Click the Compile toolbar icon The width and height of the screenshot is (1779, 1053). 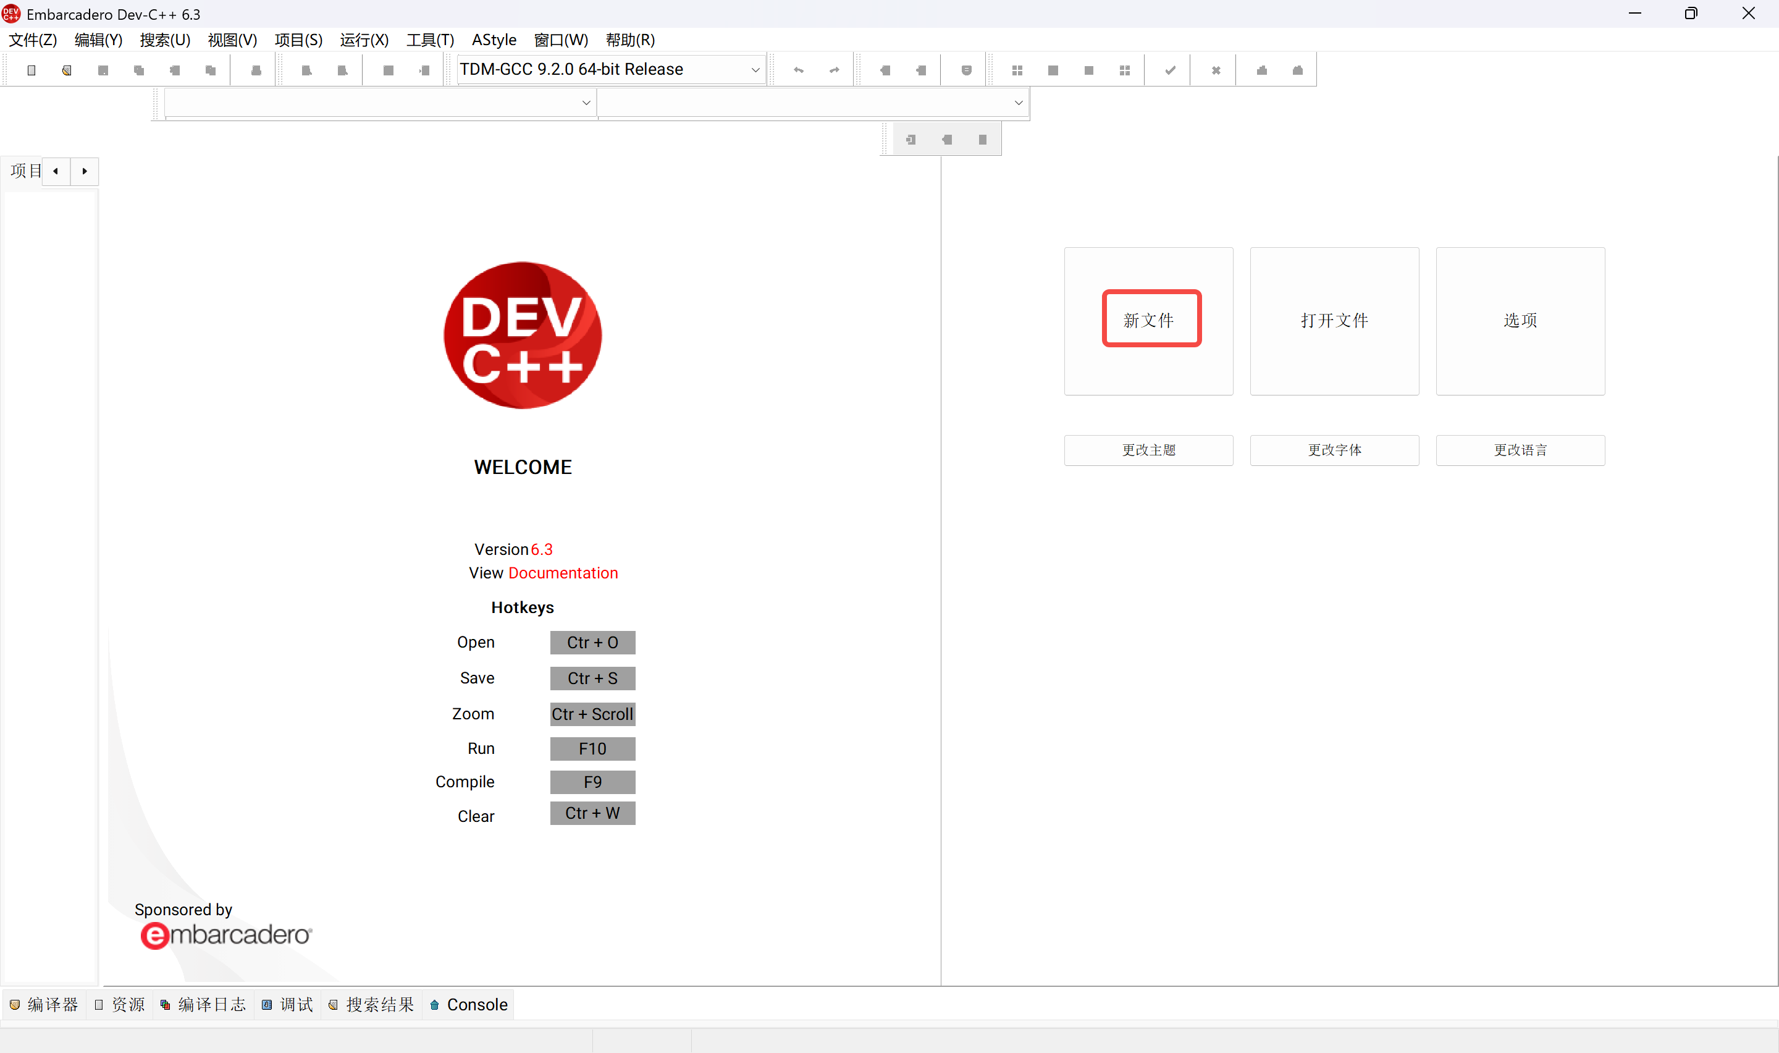click(x=1017, y=69)
